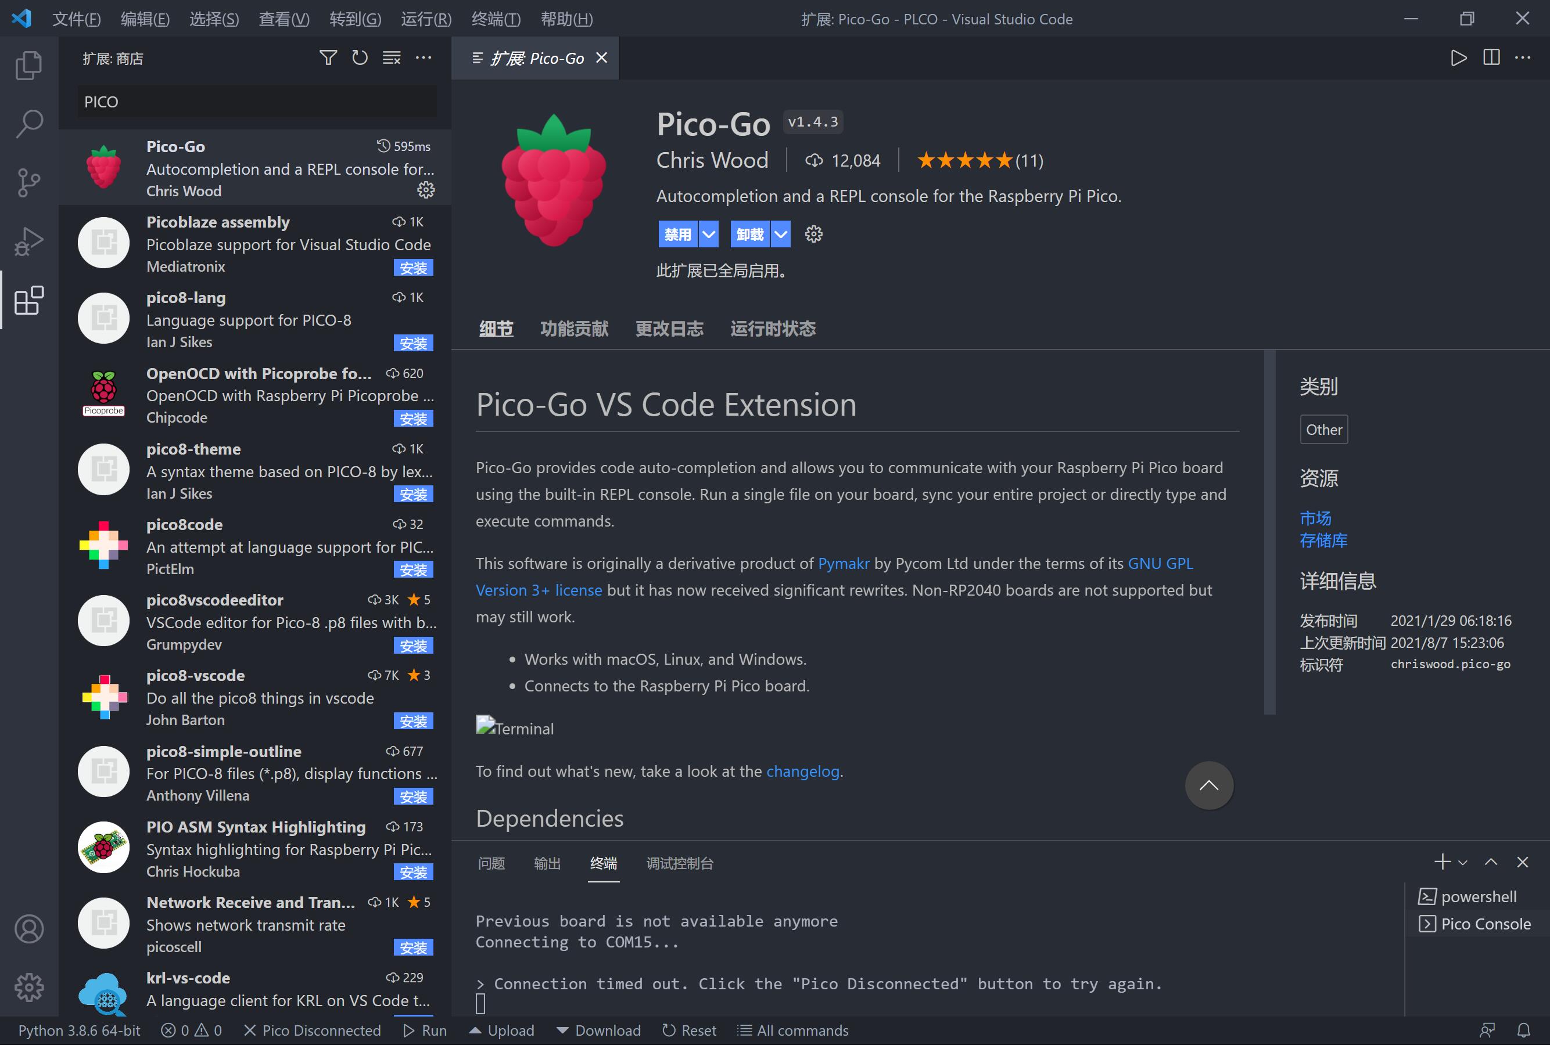Open the settings gear beside 卸载 button

[x=813, y=234]
